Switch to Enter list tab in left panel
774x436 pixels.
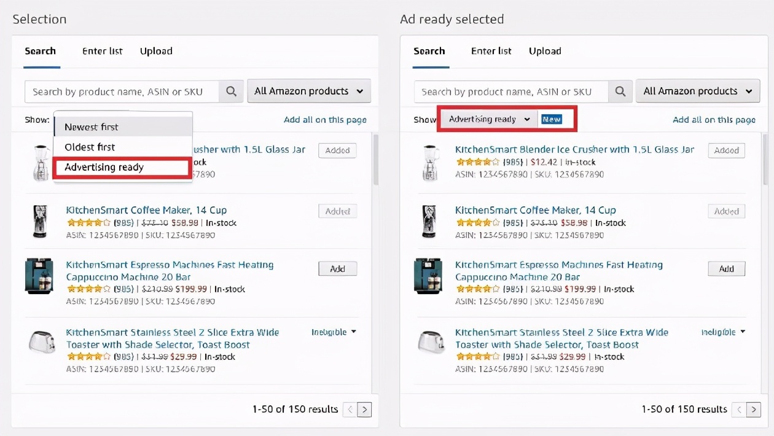tap(103, 51)
